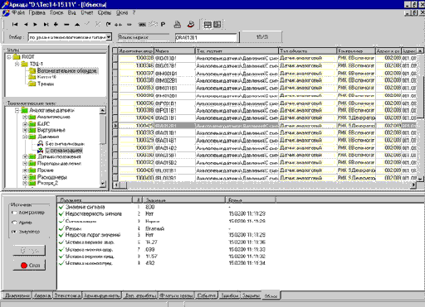Image resolution: width=425 pixels, height=307 pixels.
Task: Click row selector box for row 1000424
Action: [x=115, y=118]
